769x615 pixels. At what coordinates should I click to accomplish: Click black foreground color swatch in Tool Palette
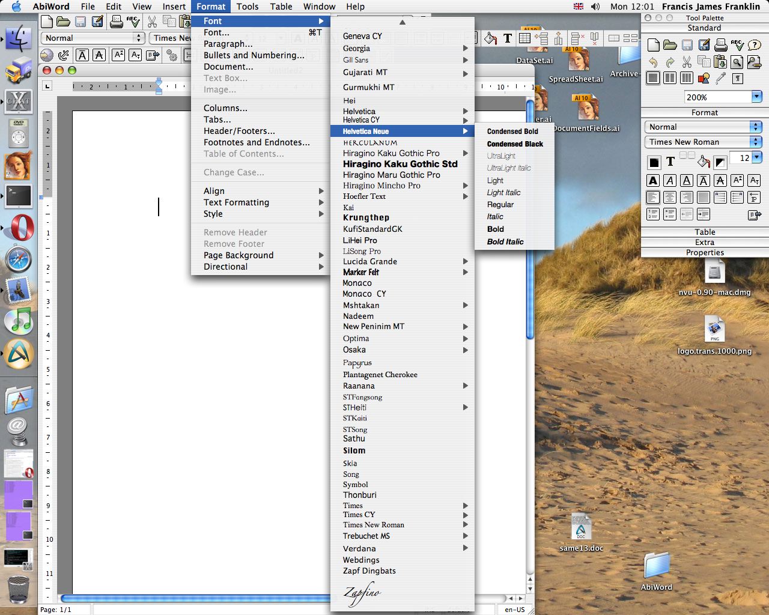(654, 162)
